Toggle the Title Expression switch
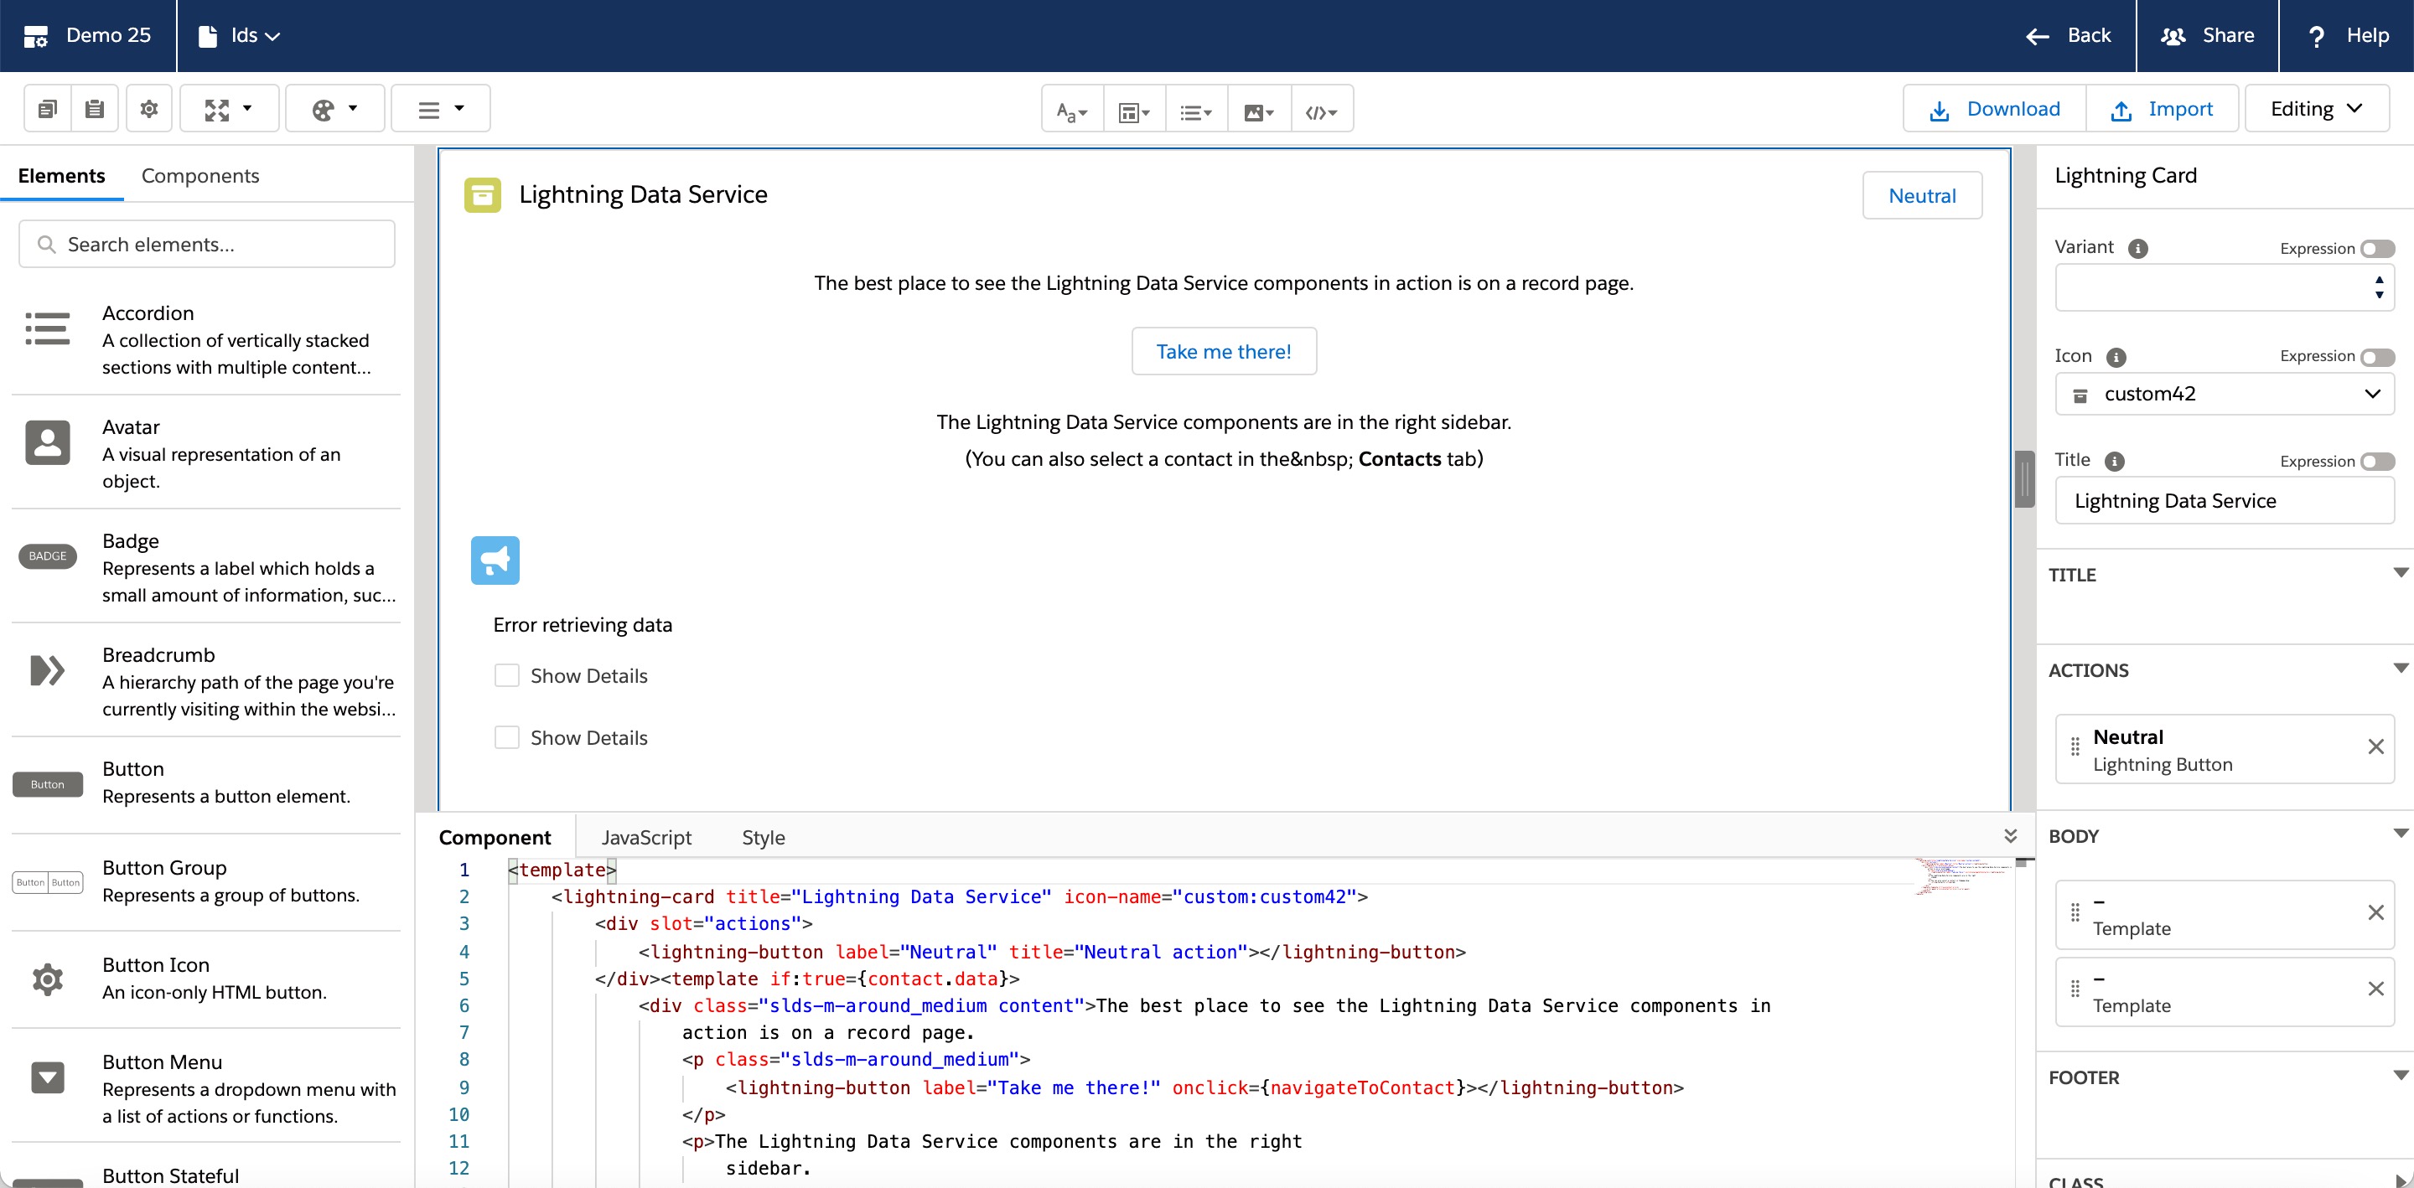The image size is (2414, 1188). [x=2377, y=461]
